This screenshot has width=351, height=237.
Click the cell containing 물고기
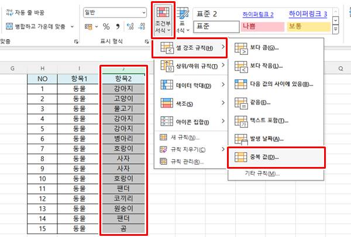123,109
